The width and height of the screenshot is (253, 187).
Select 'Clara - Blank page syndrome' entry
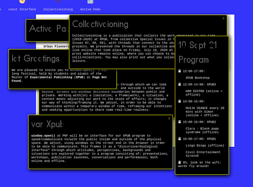202,130
